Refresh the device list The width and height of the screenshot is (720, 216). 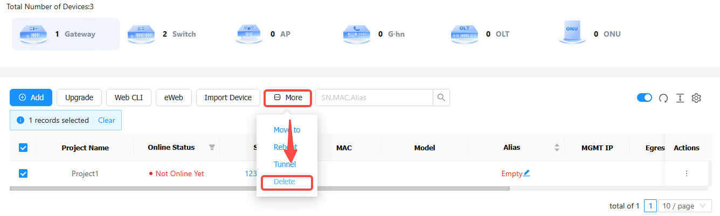664,98
